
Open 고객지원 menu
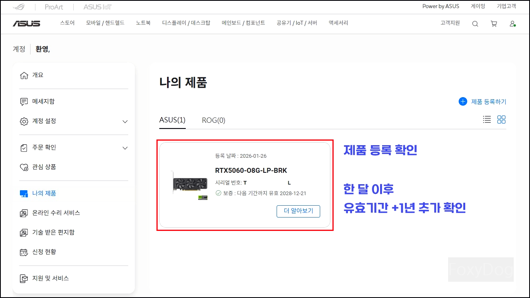pos(450,23)
